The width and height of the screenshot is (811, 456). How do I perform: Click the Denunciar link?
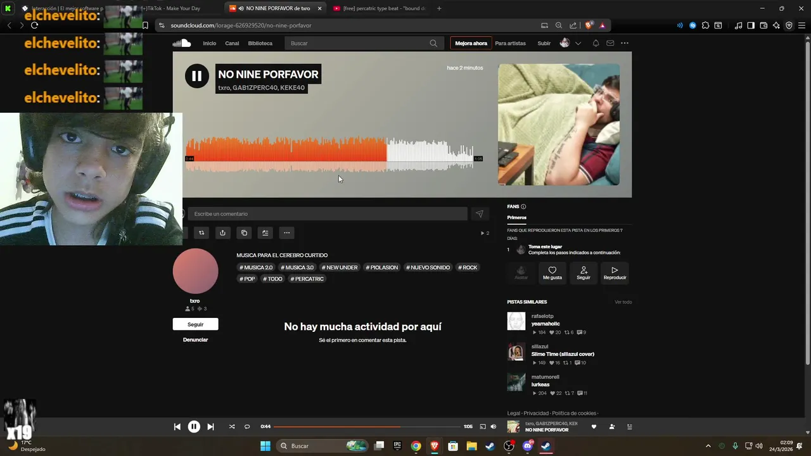(x=195, y=340)
